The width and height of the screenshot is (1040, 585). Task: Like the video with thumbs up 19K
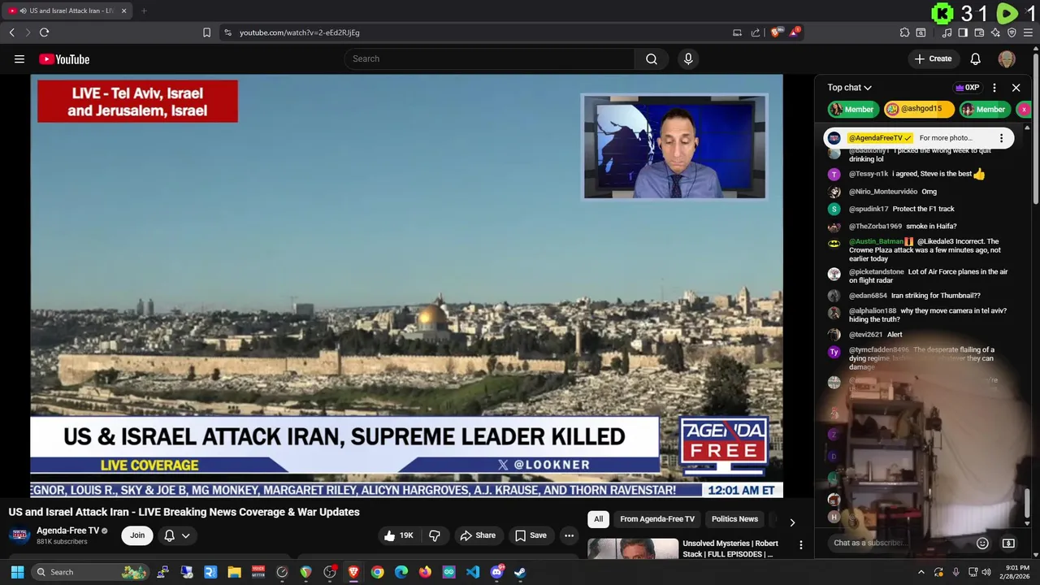click(399, 535)
